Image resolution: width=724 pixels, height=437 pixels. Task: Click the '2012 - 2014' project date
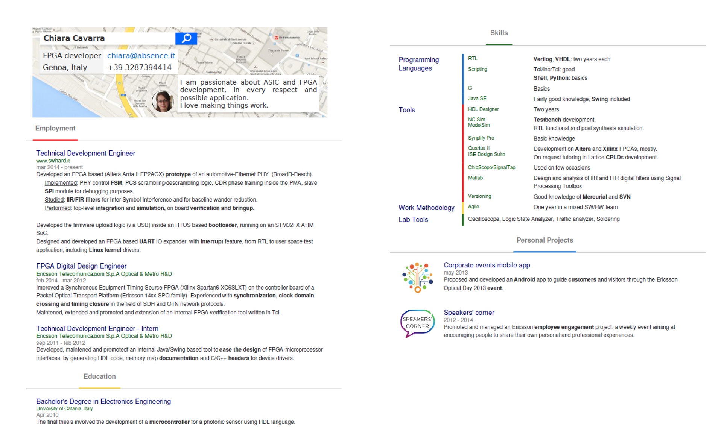coord(458,320)
